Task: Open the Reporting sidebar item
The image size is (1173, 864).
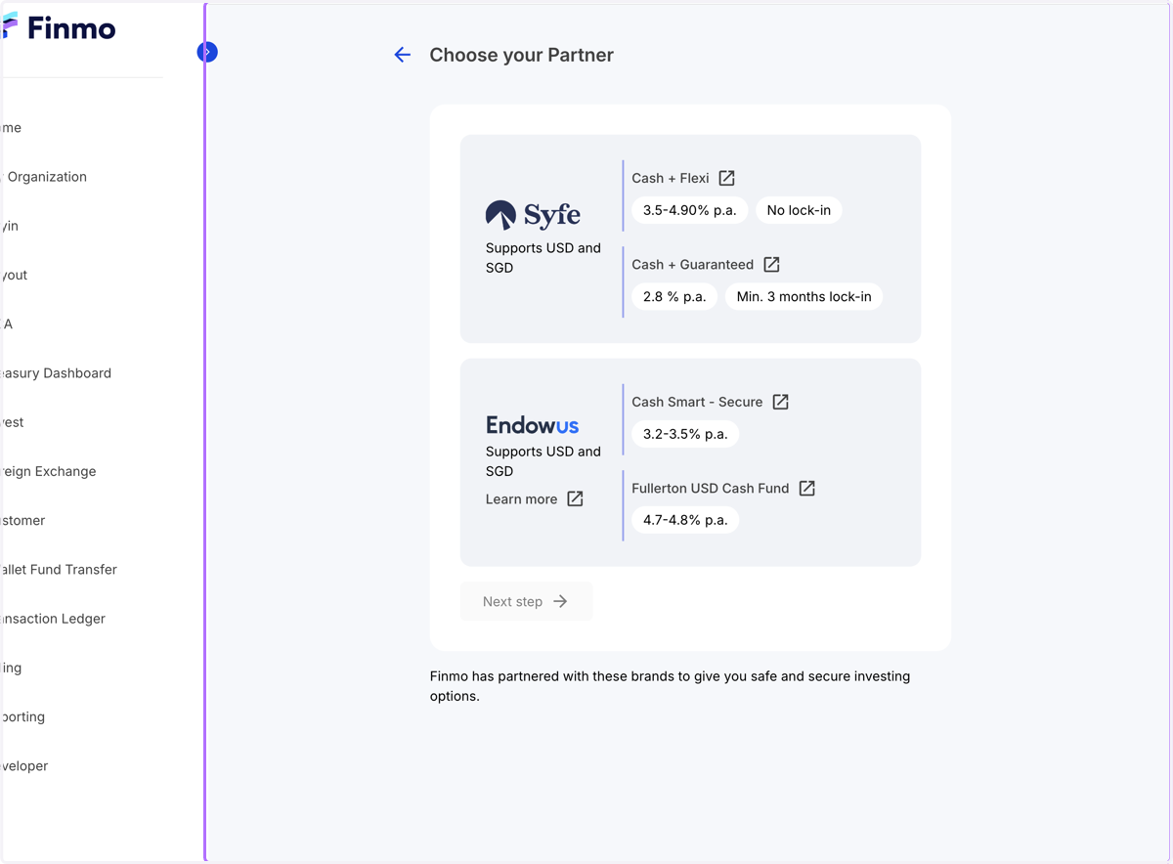Action: coord(22,717)
